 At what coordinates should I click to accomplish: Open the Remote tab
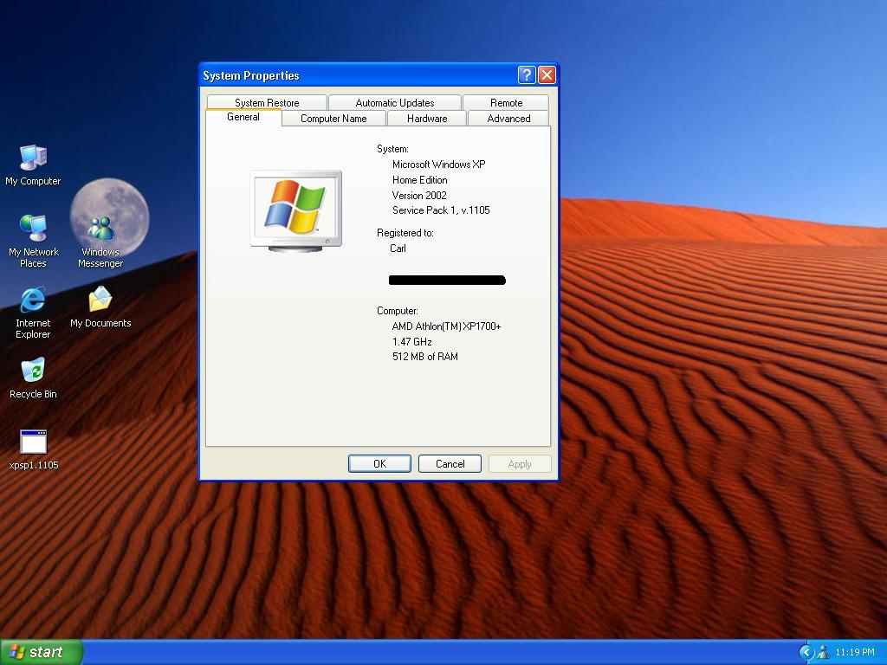(x=506, y=102)
